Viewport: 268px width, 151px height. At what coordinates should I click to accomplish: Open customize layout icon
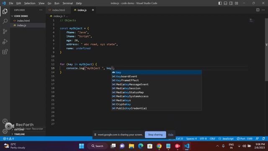pos(236,3)
